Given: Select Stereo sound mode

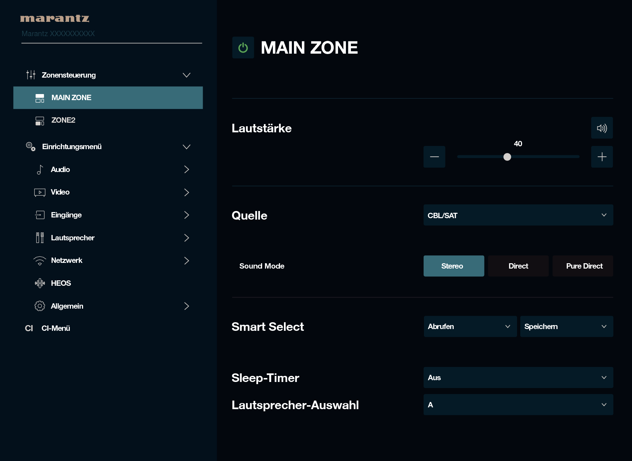Looking at the screenshot, I should [x=453, y=266].
